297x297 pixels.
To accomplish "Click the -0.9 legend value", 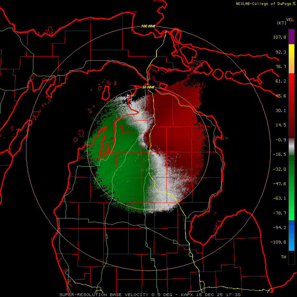I will click(281, 140).
